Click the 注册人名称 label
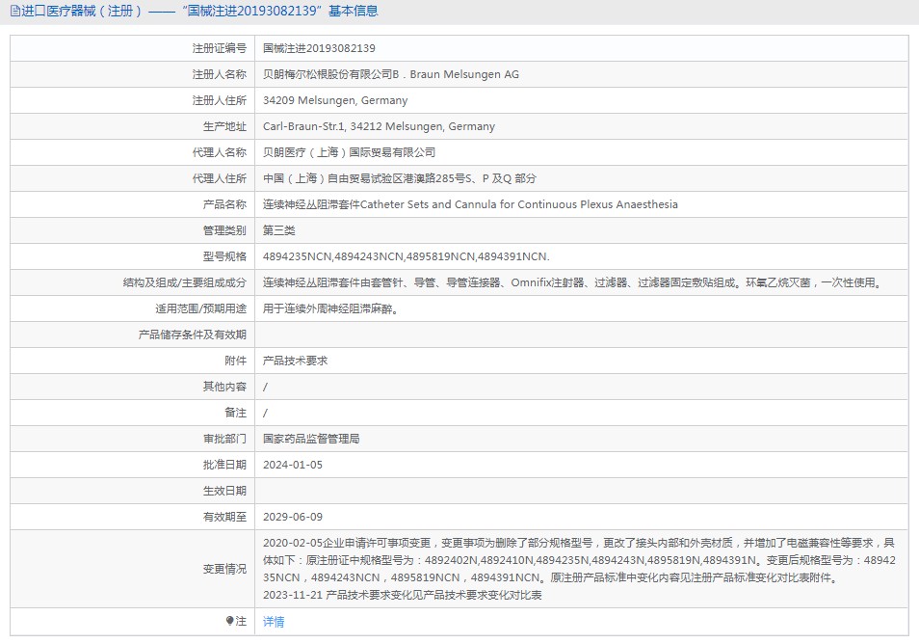919x643 pixels. tap(220, 74)
